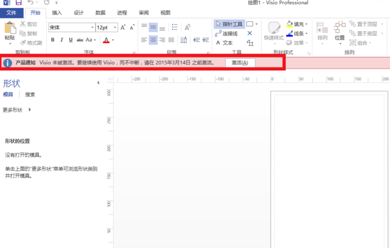Click the Save icon in quick access toolbar
This screenshot has width=390, height=248.
click(18, 3)
